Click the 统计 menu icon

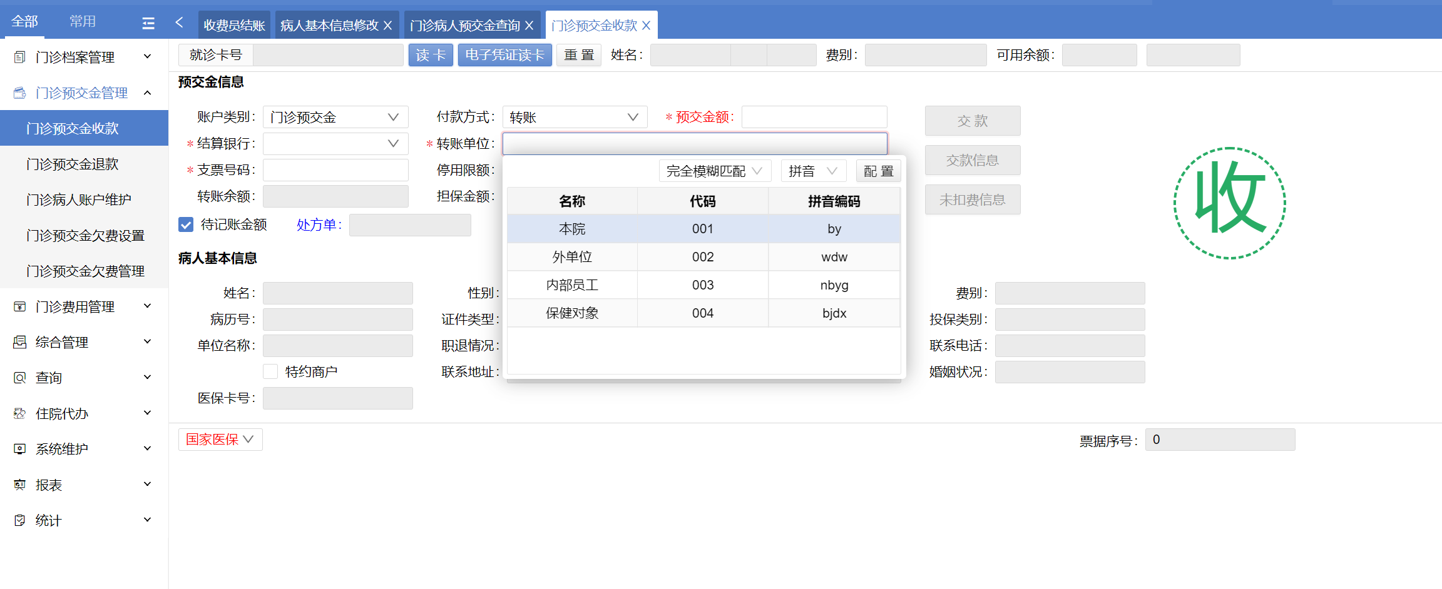click(x=20, y=520)
